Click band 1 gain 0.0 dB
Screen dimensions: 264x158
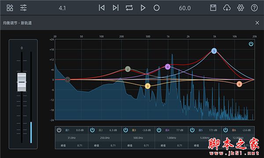[80, 130]
